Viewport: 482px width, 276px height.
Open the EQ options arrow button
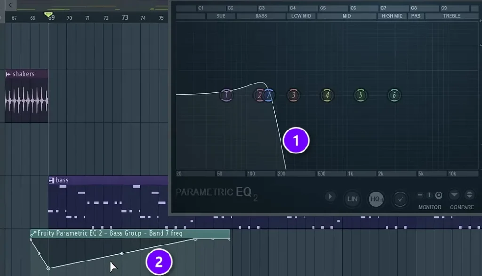(x=330, y=197)
